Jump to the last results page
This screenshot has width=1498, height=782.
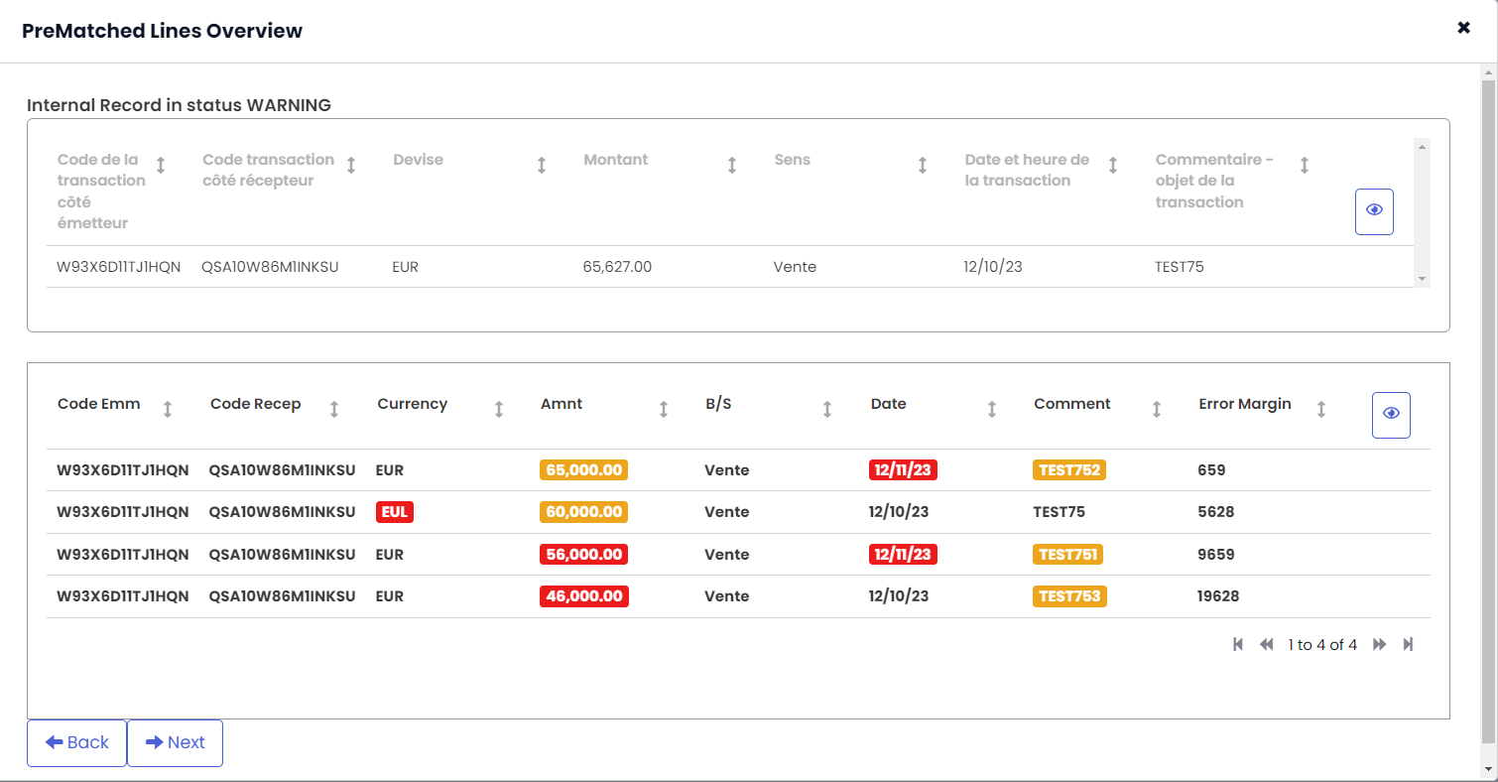coord(1409,645)
